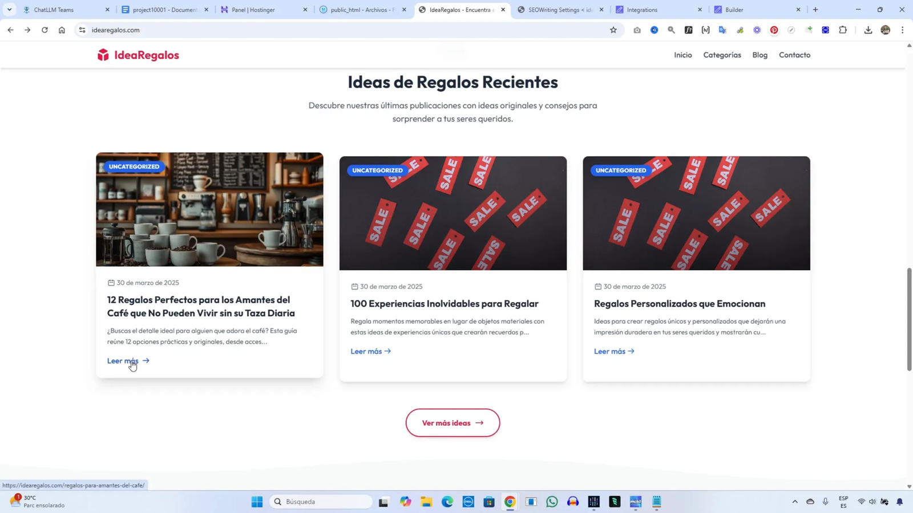Screen dimensions: 913x513
Task: Click the Contacto navigation link
Action: point(794,55)
